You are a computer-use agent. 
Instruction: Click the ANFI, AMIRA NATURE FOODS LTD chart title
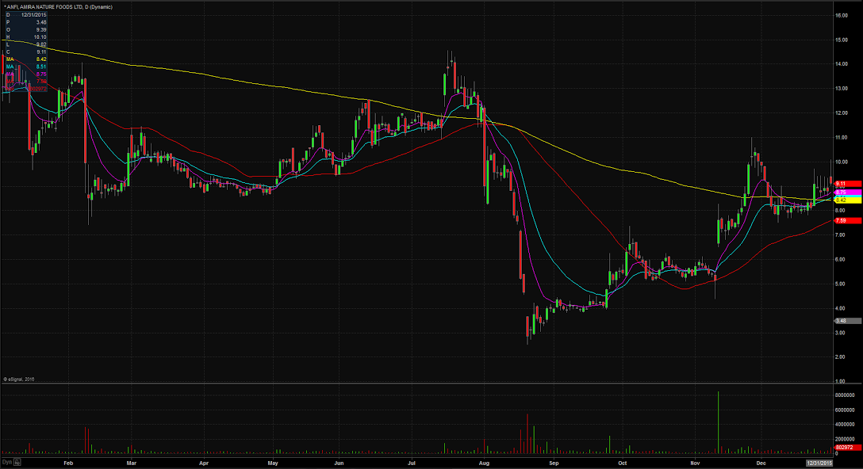(59, 7)
